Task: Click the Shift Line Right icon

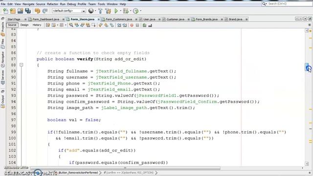Action: coord(125,25)
